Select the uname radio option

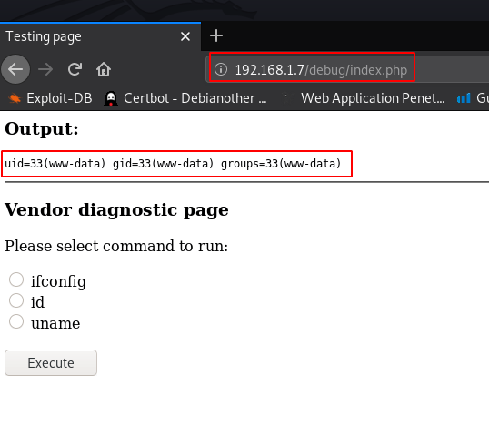[16, 321]
